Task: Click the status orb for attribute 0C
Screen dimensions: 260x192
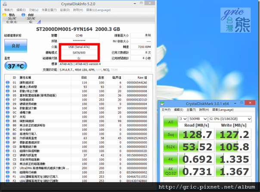Action: (x=8, y=112)
